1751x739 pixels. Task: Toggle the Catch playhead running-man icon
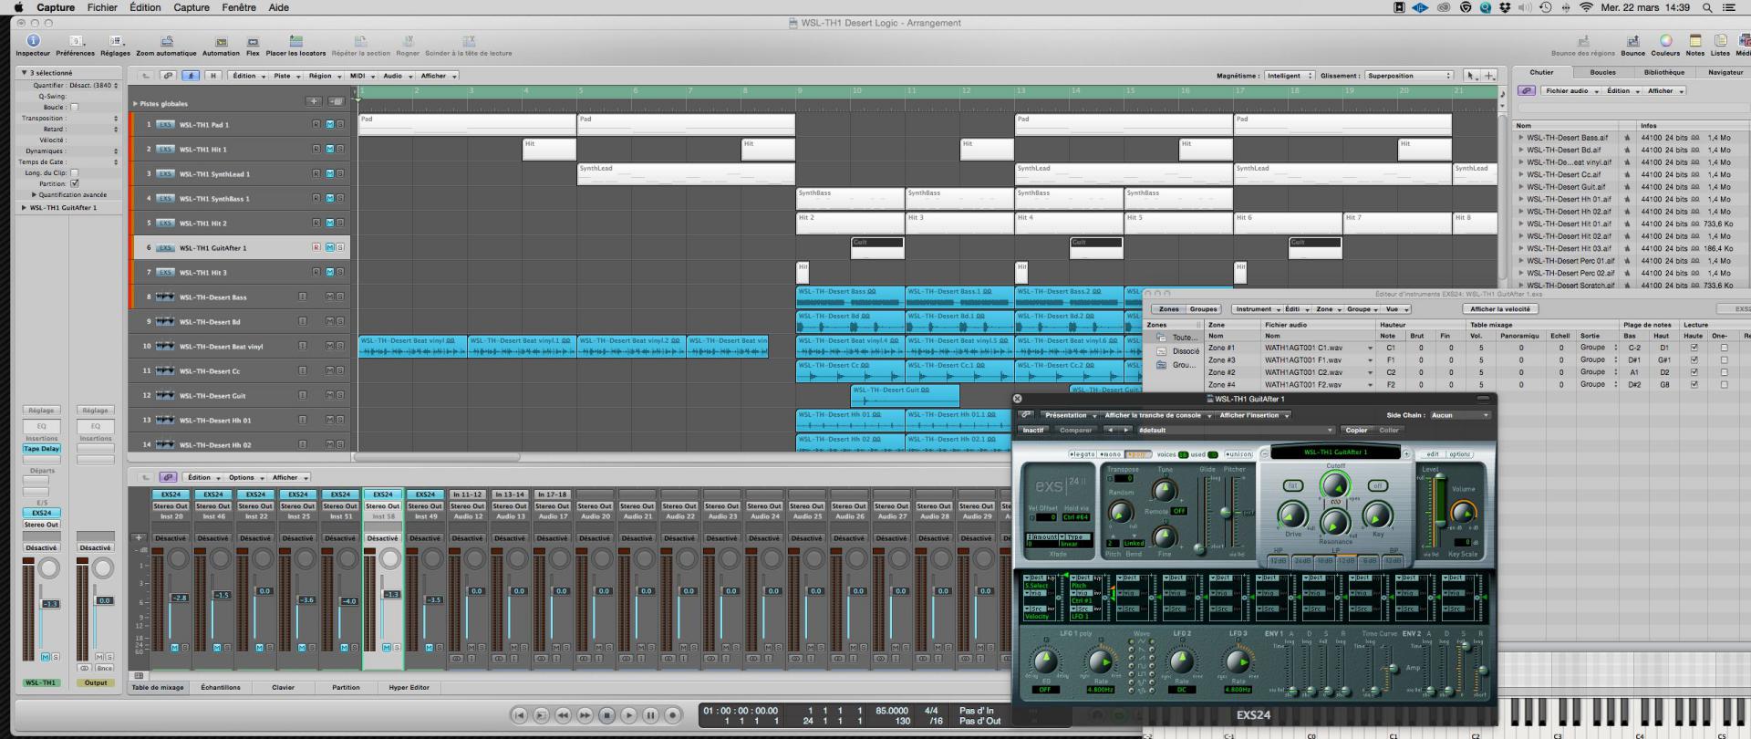pyautogui.click(x=191, y=76)
